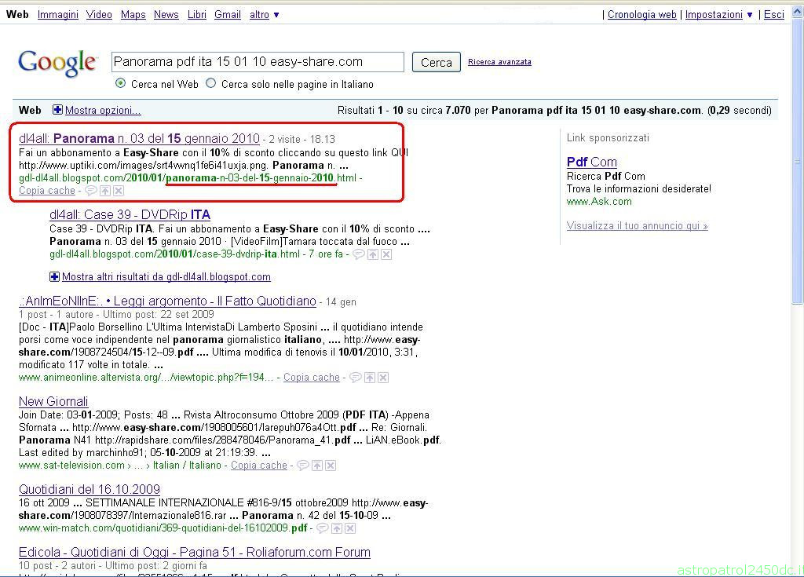Promote first Panorama result with up-arrow icon

tap(105, 191)
